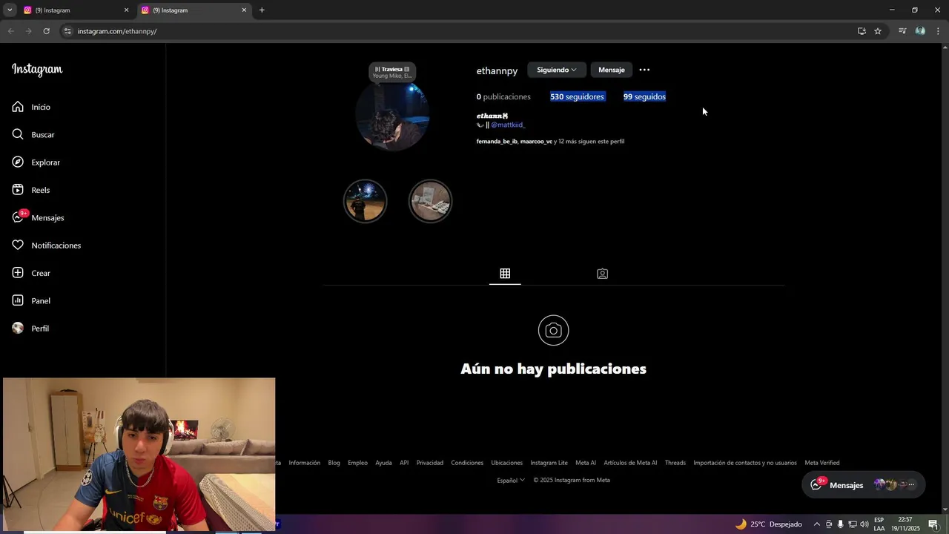Open Explorar in the sidebar

click(36, 162)
